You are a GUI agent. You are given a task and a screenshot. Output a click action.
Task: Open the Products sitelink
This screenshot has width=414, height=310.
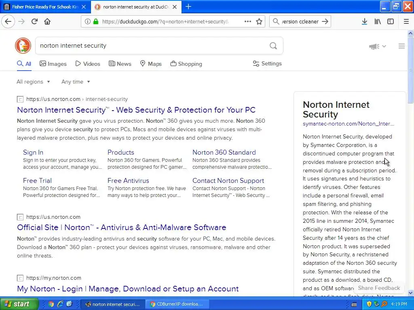120,152
